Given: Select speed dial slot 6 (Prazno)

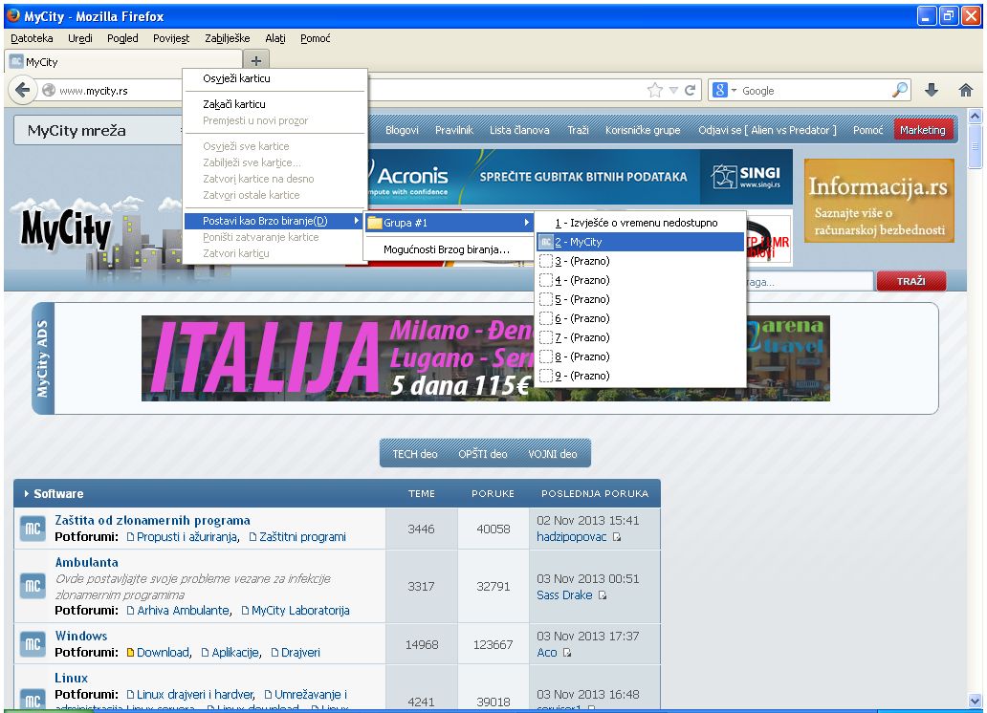Looking at the screenshot, I should tap(641, 318).
